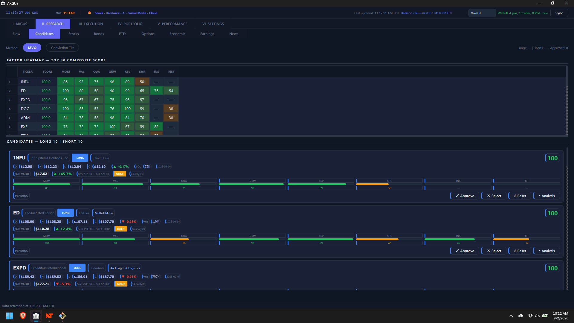The image size is (574, 323).
Task: Click the LONG badge on the EXPD card
Action: tap(77, 268)
